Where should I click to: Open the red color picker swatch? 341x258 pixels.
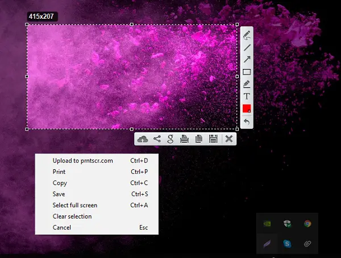[x=247, y=109]
